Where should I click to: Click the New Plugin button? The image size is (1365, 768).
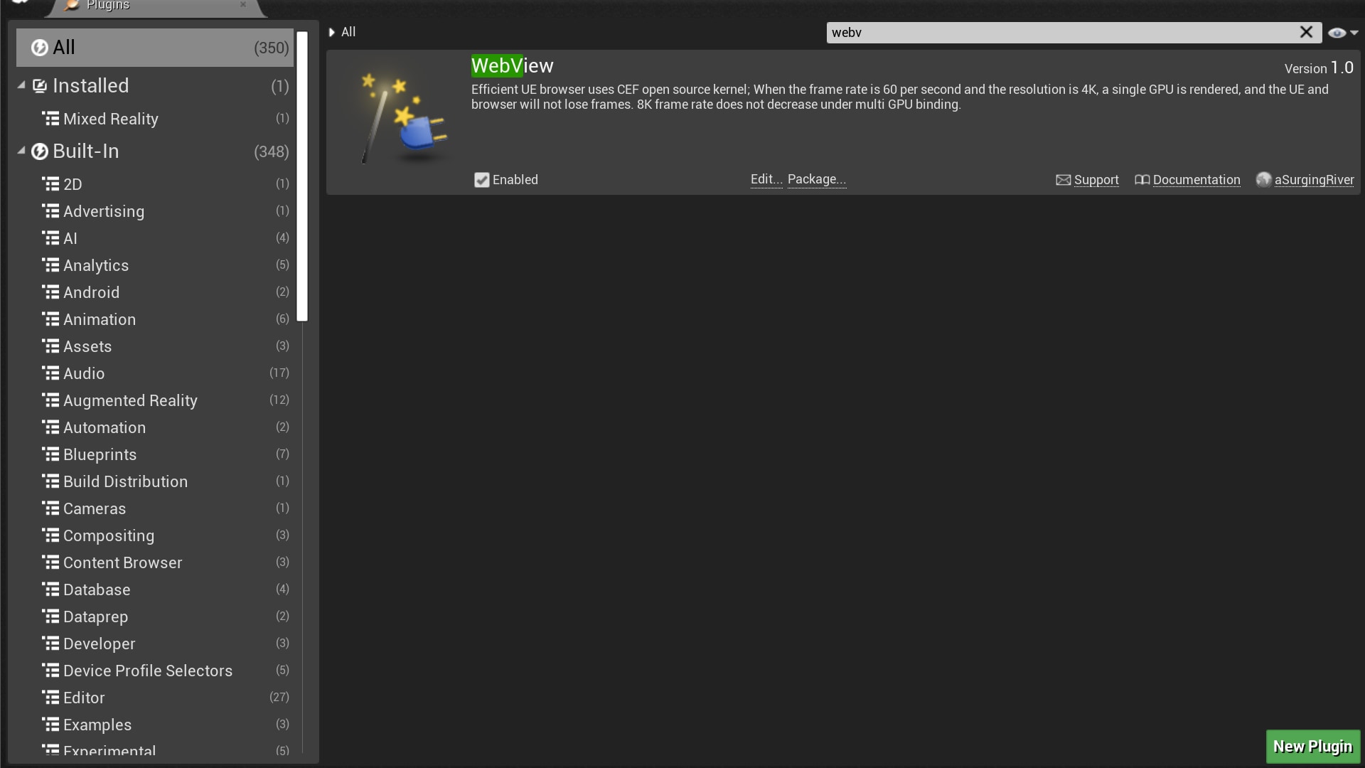[1312, 746]
